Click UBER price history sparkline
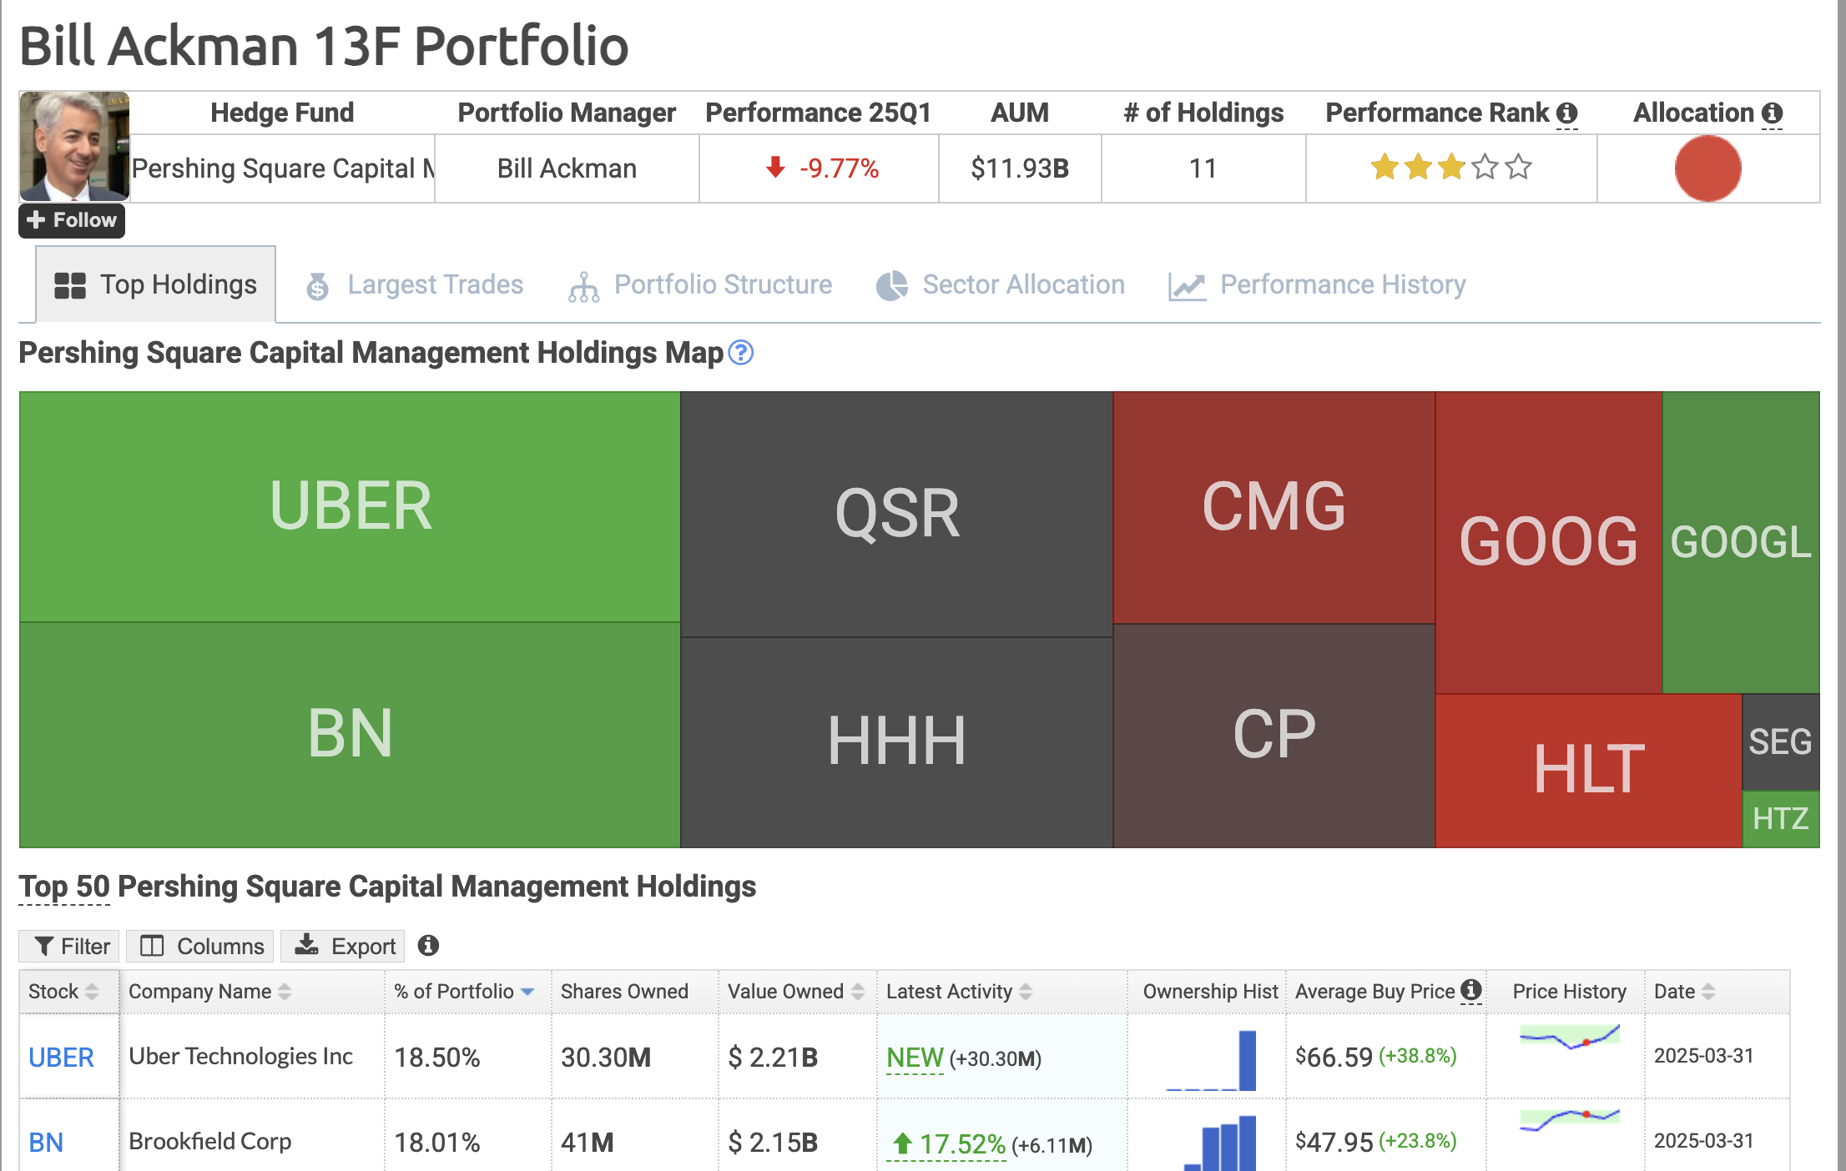 click(1570, 1038)
